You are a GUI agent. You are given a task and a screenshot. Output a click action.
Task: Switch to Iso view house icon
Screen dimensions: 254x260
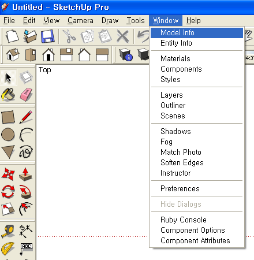coord(13,54)
